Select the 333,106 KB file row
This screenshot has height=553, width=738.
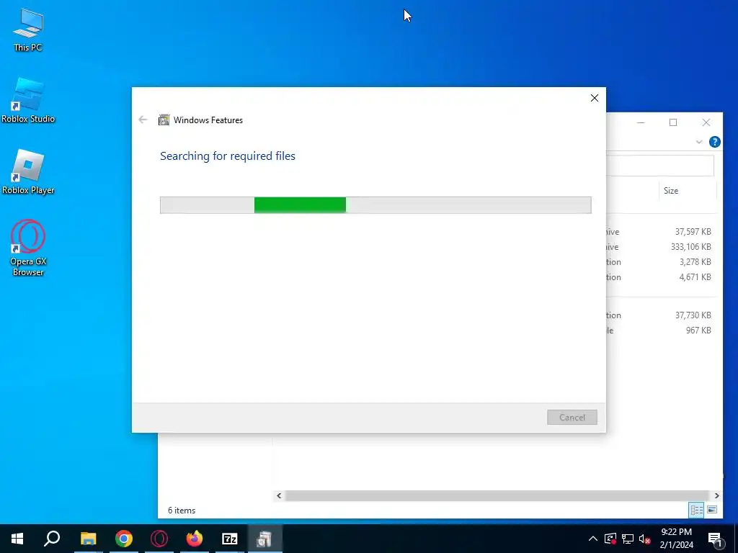(661, 247)
